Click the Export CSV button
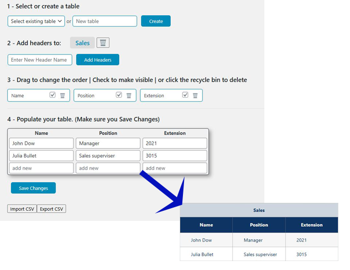The image size is (350, 270). (x=51, y=209)
